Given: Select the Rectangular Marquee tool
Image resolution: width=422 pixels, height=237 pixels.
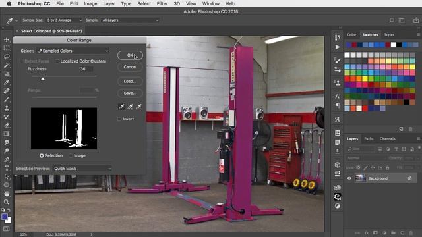Looking at the screenshot, I should pos(7,48).
